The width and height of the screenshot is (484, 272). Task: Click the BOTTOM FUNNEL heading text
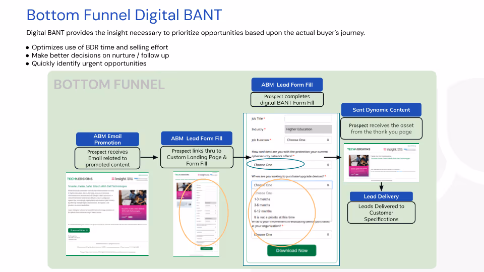pyautogui.click(x=109, y=85)
